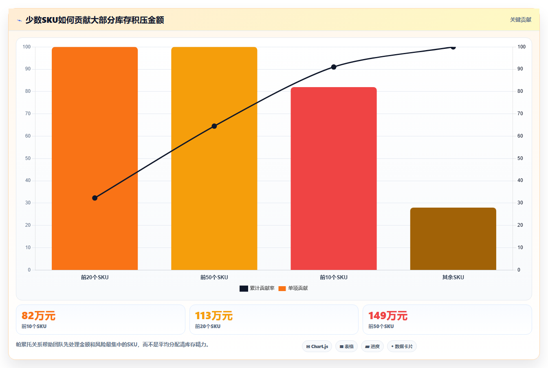Click the 前50个SKU axis label
Screen dimensions: 548x368
[x=214, y=277]
